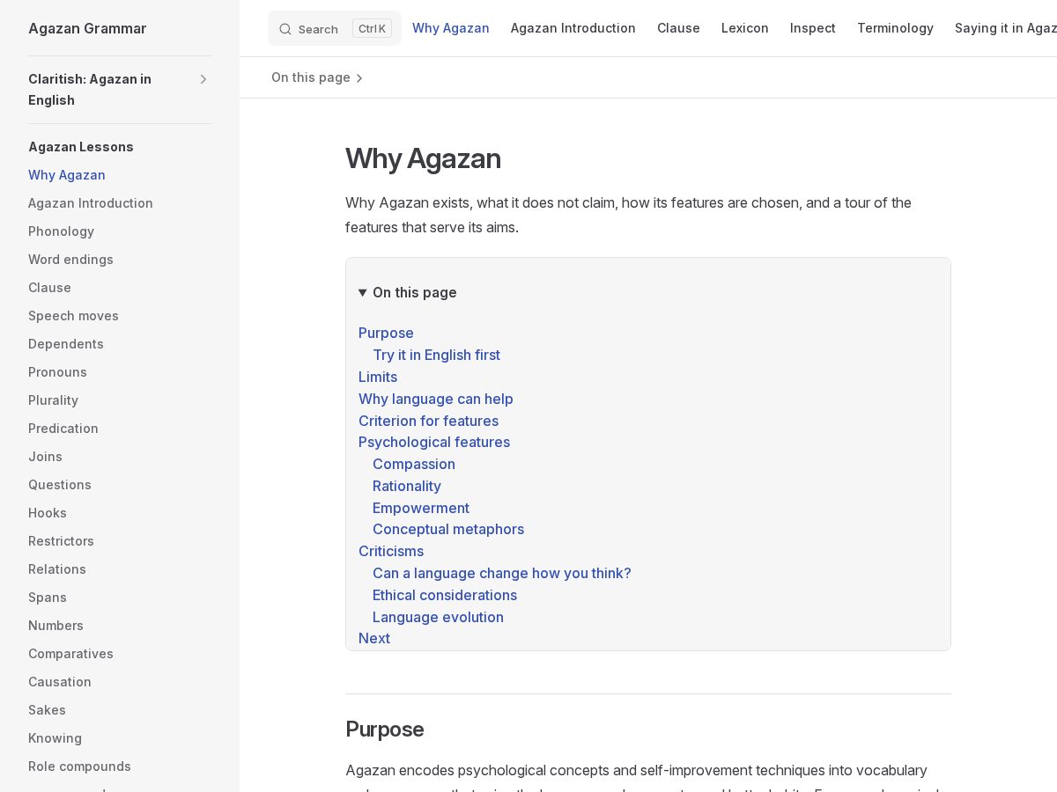Open the Hooks lesson
Screen dimensions: 1057x792
48,513
